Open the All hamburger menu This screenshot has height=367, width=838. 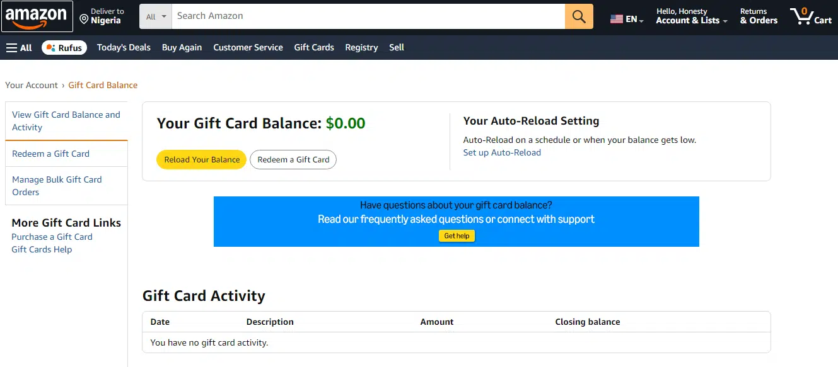(x=19, y=48)
